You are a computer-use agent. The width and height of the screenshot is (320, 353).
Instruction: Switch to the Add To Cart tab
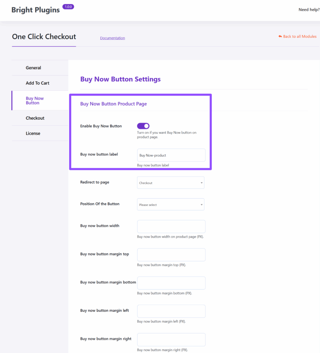pos(38,83)
